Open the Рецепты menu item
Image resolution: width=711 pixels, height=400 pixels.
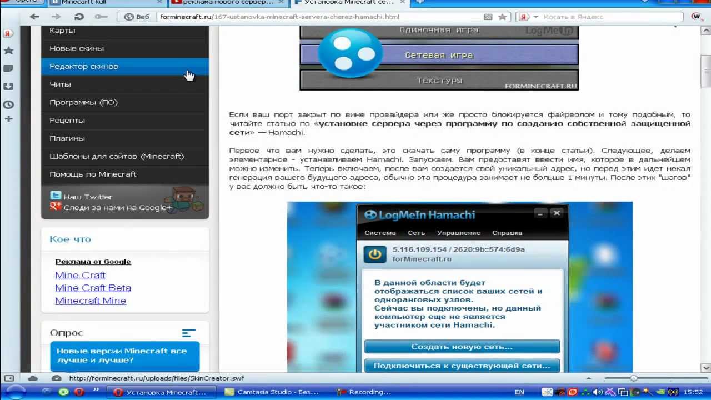125,120
